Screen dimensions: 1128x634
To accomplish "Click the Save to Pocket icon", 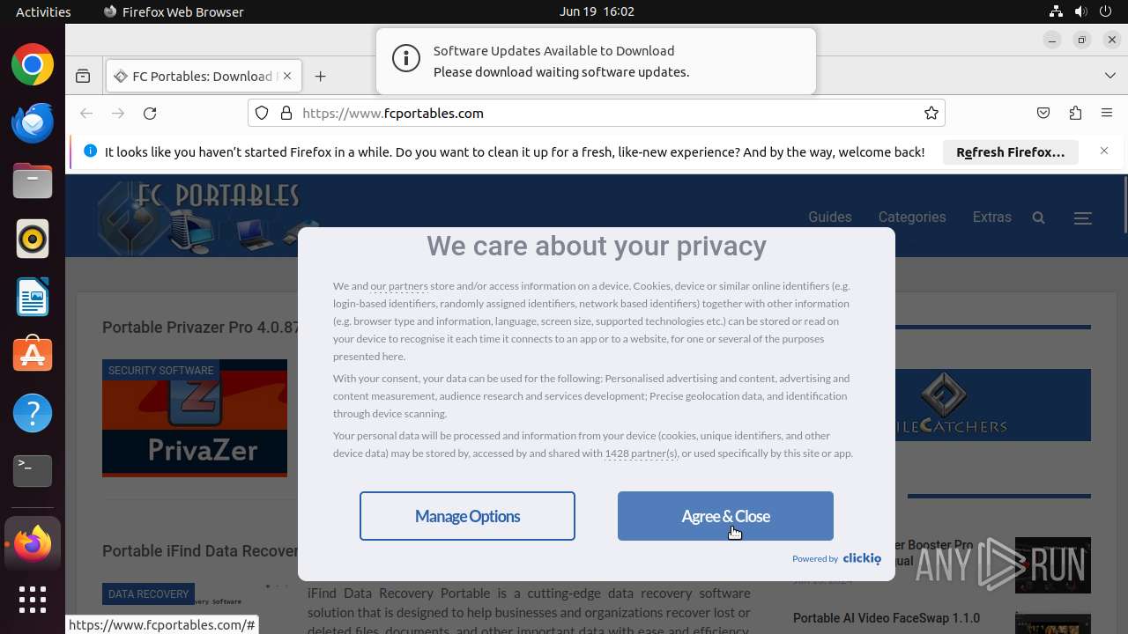I will click(1043, 113).
